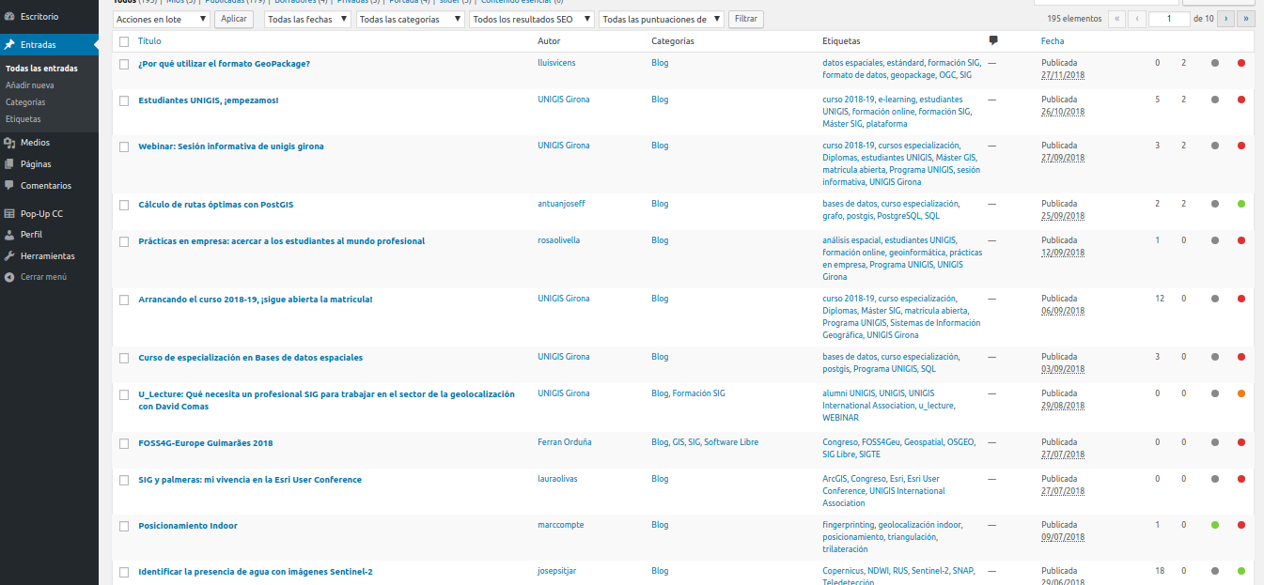Viewport: 1264px width, 585px height.
Task: Open post Curso de especialización en Bases de datos espaciales
Action: [x=250, y=358]
